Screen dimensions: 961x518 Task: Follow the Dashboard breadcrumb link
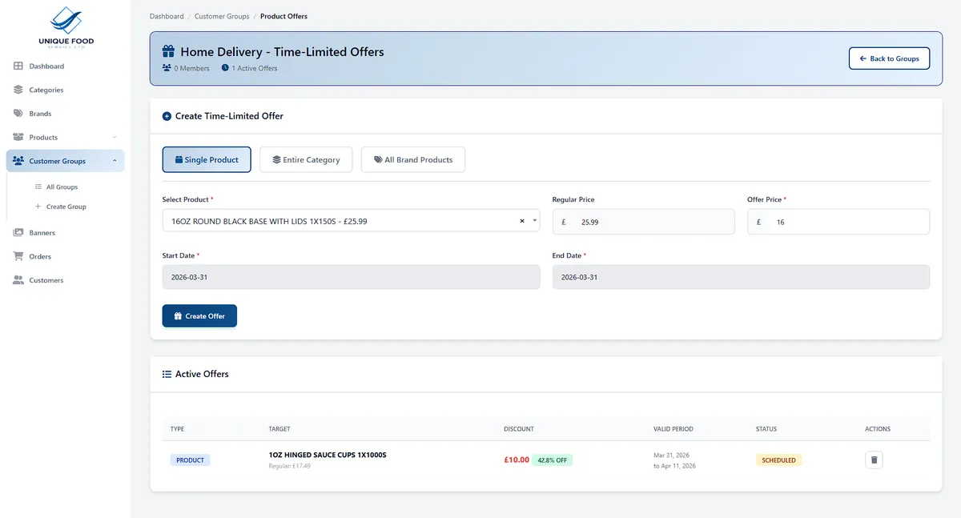pyautogui.click(x=167, y=16)
